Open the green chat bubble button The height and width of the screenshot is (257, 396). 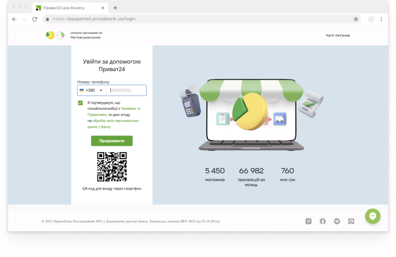pos(372,216)
